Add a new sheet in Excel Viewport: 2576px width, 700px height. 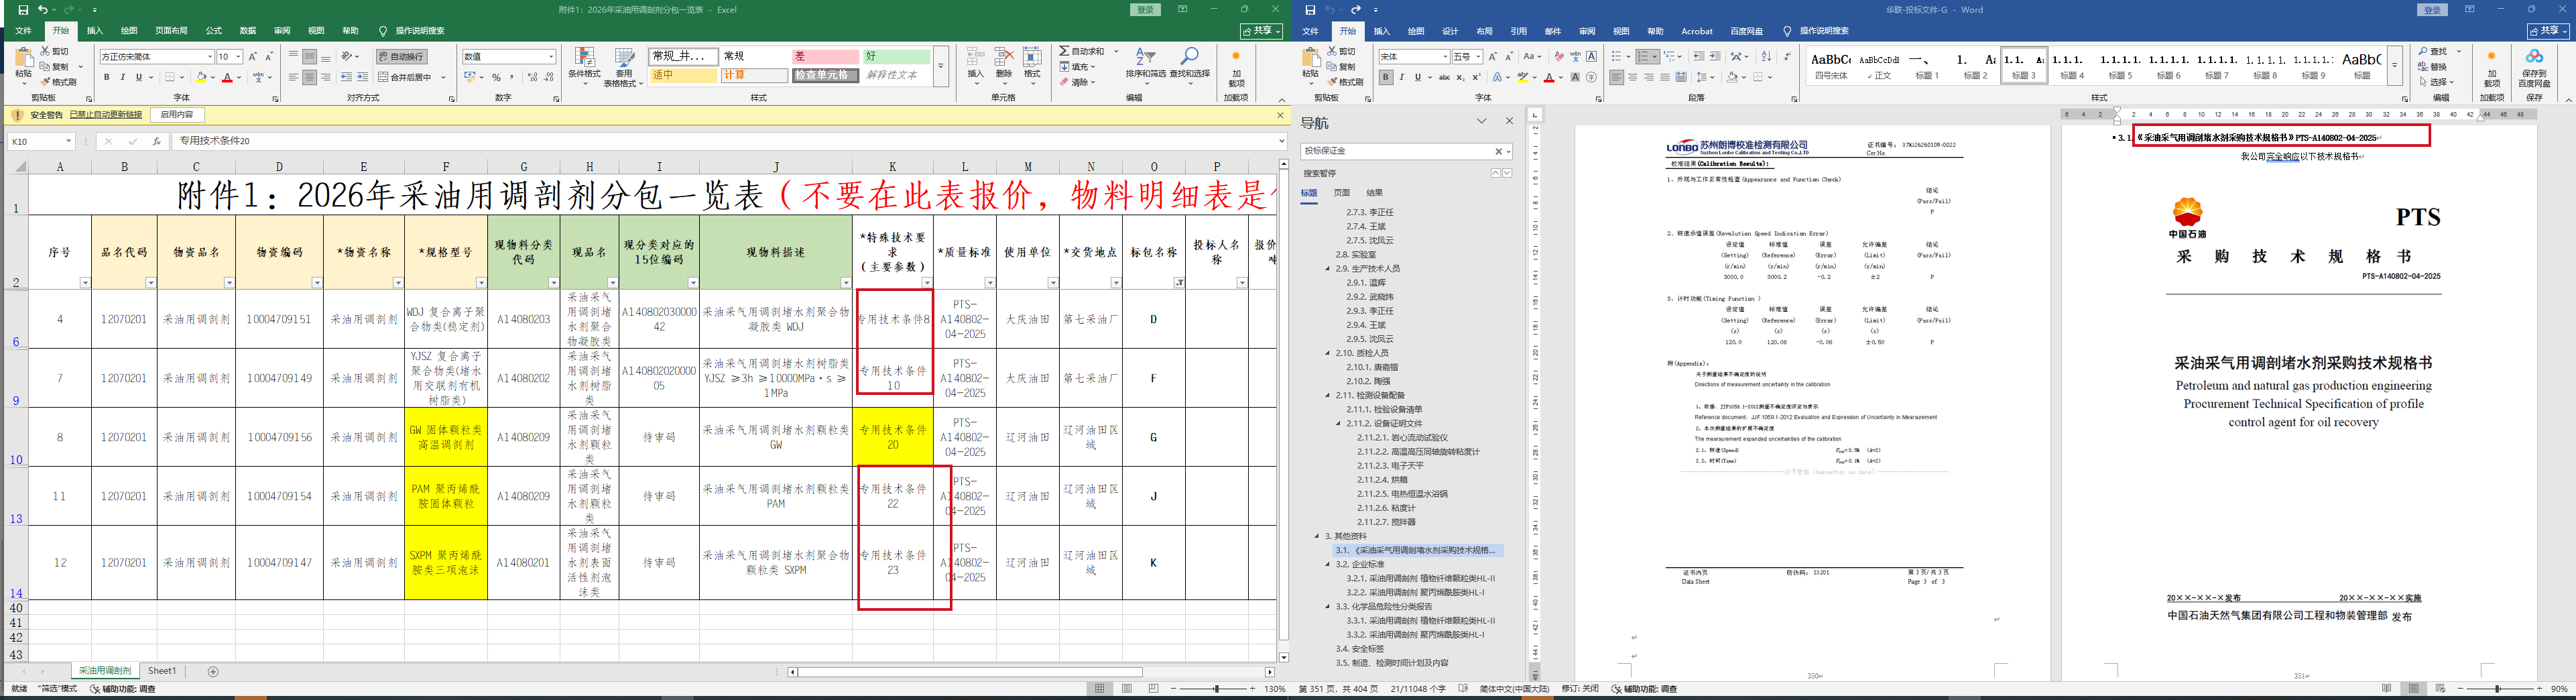point(213,671)
